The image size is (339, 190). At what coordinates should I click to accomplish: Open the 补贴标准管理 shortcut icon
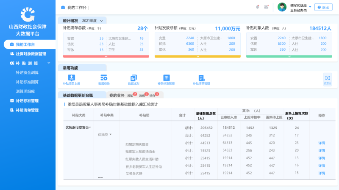(167, 77)
